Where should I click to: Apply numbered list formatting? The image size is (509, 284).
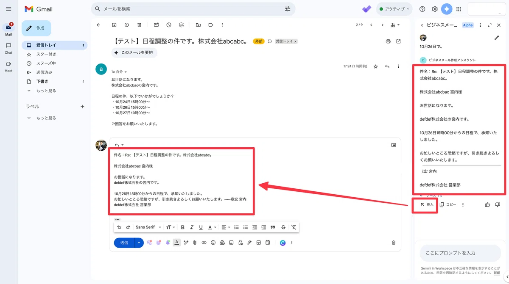click(237, 227)
